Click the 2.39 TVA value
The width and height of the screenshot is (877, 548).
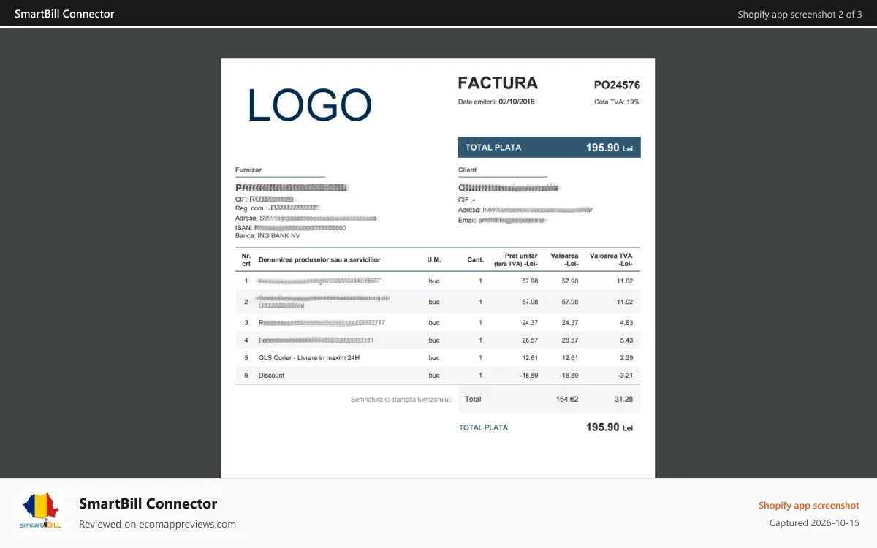pyautogui.click(x=626, y=357)
